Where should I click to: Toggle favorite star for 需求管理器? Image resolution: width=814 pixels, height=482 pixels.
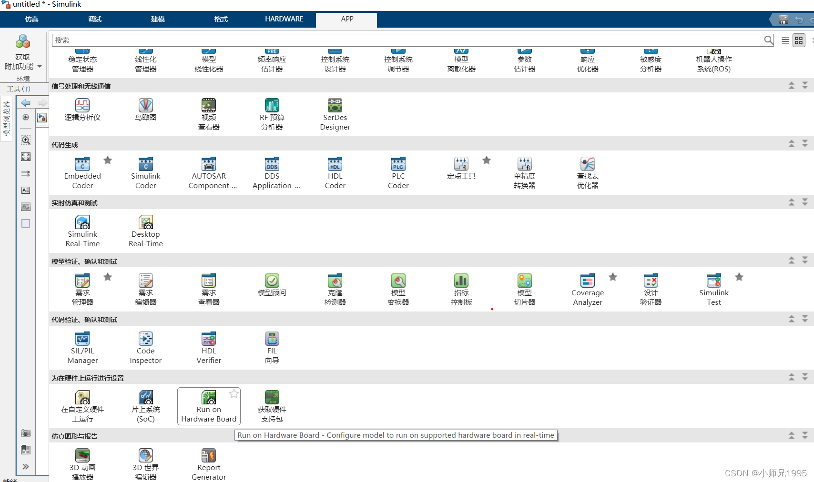[x=108, y=277]
